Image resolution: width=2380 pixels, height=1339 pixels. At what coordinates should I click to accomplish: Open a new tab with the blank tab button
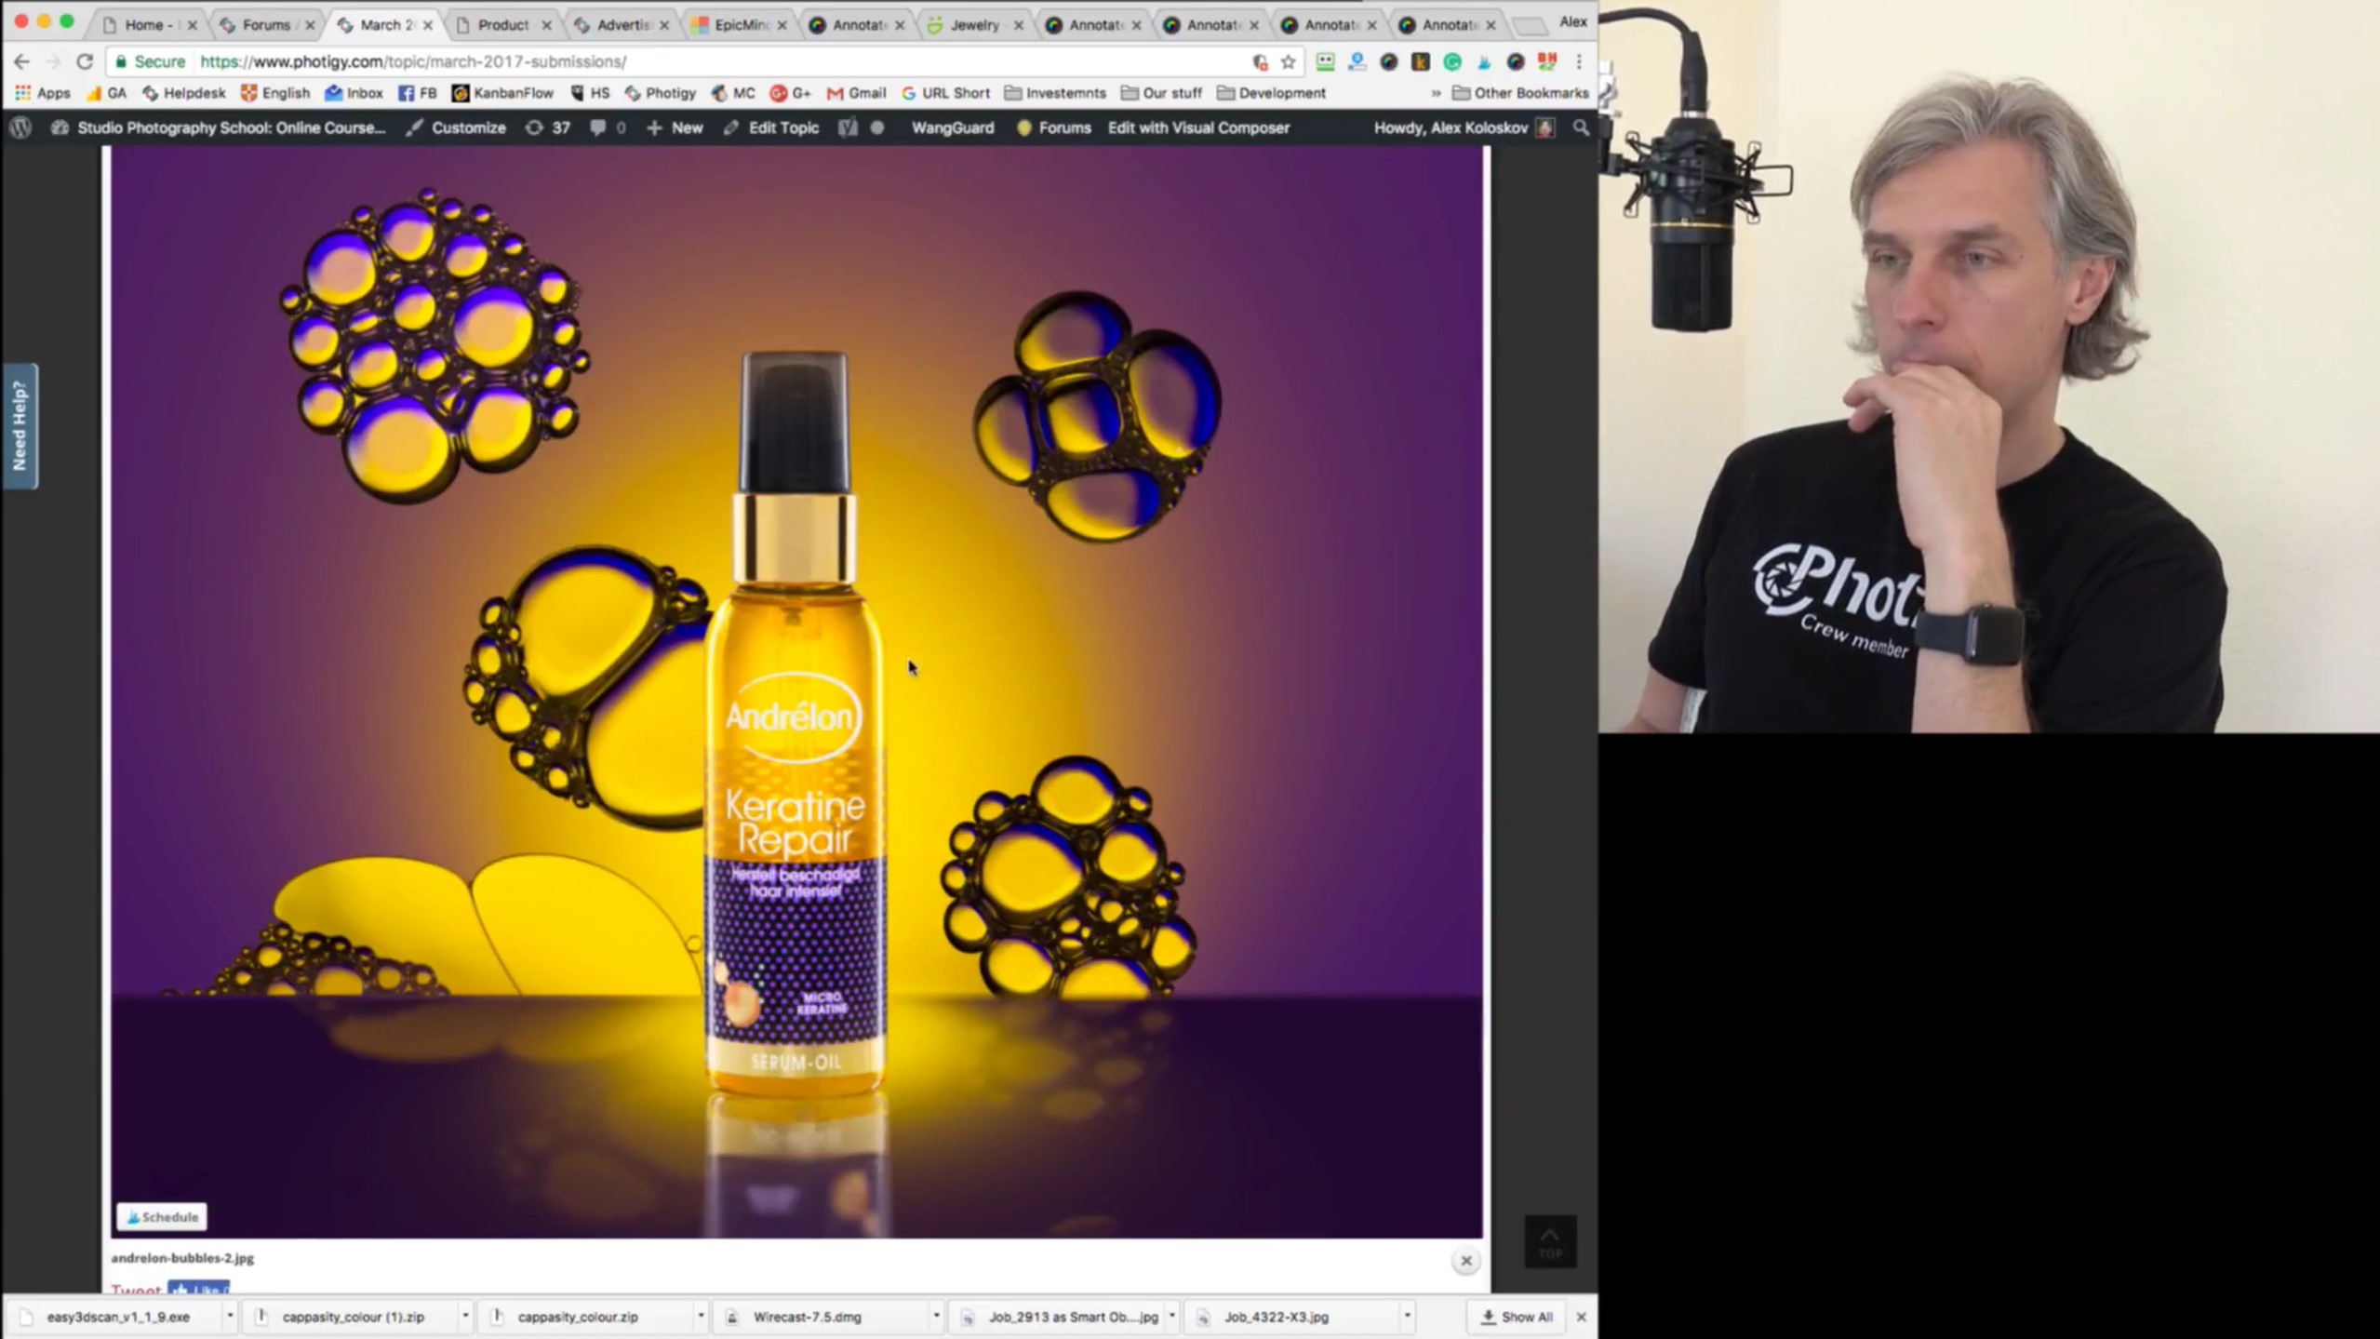point(1530,25)
